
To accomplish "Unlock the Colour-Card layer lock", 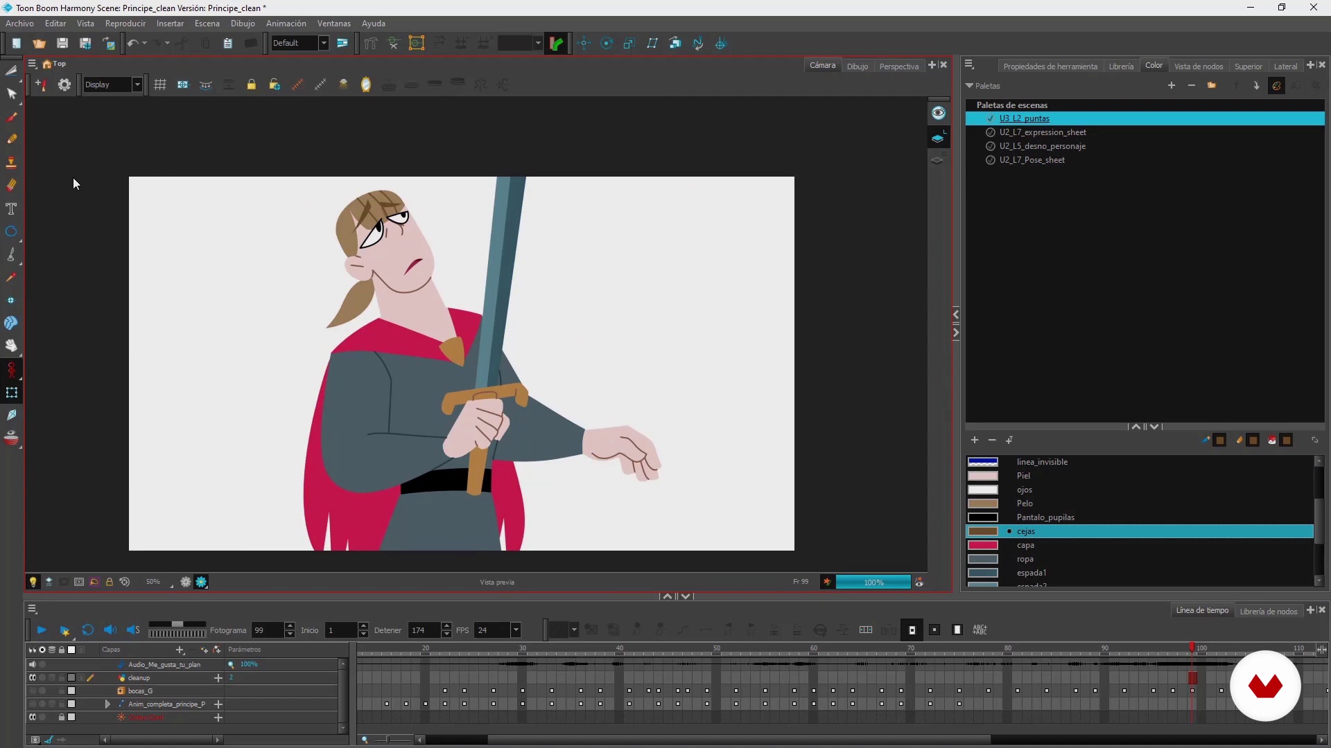I will coord(62,718).
